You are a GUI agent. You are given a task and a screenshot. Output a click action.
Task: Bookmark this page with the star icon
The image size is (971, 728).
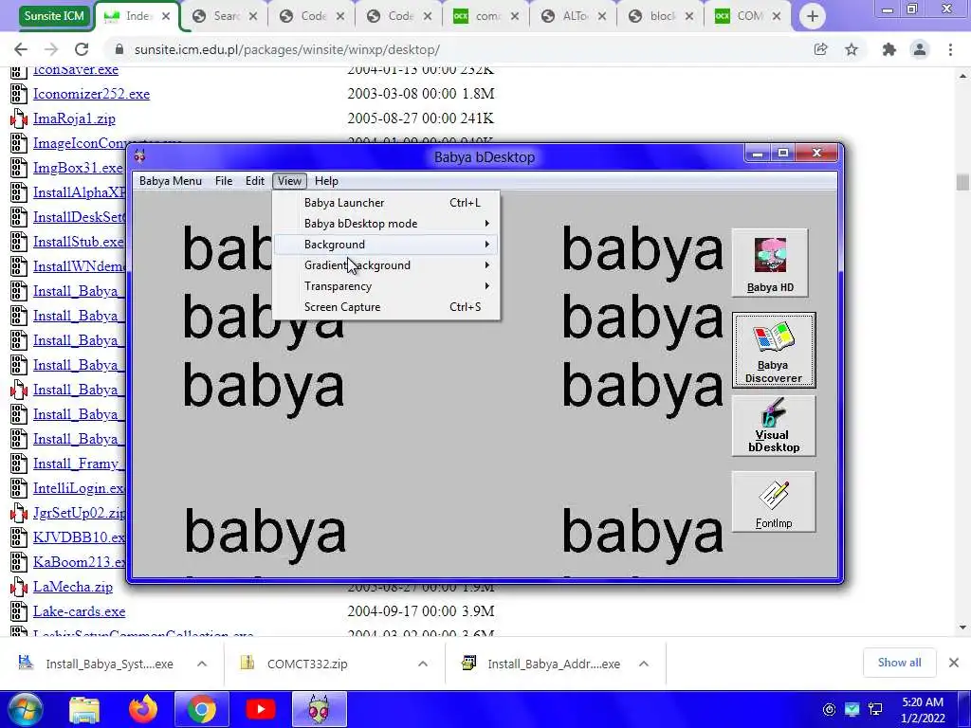[852, 49]
